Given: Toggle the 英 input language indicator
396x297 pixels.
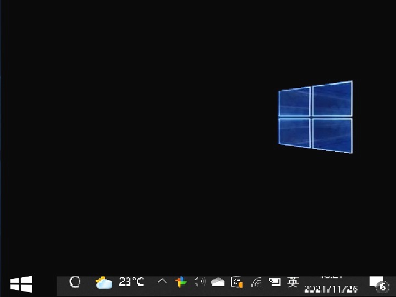Looking at the screenshot, I should (293, 282).
